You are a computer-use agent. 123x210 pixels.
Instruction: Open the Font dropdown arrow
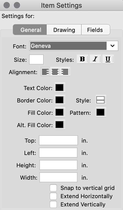[112, 46]
